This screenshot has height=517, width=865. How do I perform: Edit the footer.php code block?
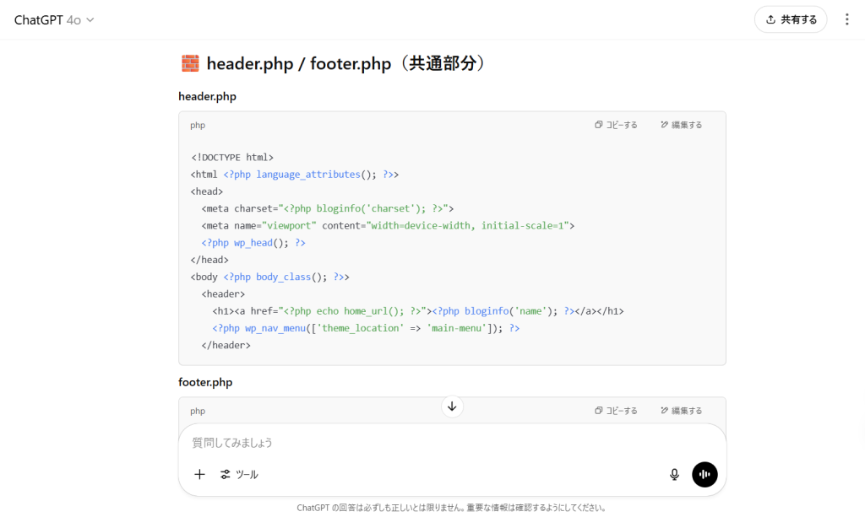point(682,411)
